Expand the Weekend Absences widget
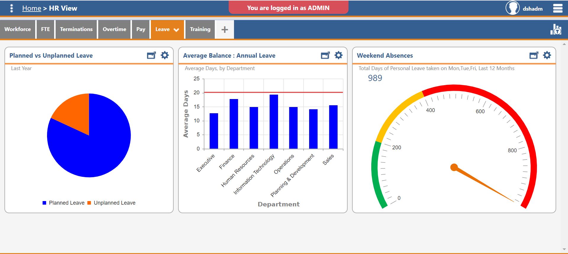568x254 pixels. [534, 55]
